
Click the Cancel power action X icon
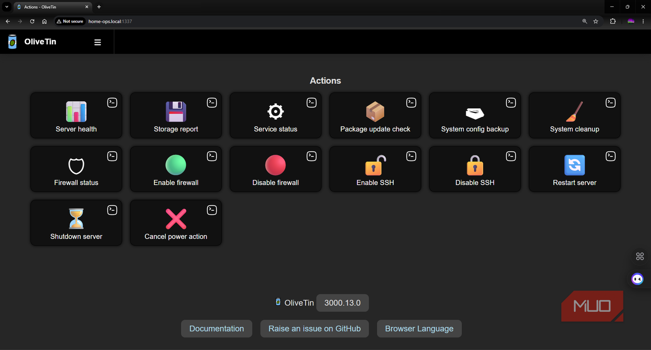tap(176, 219)
